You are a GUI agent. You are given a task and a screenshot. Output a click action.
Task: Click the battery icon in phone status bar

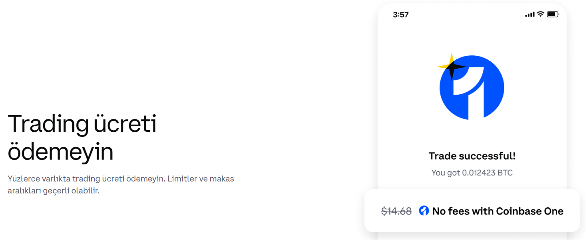[x=553, y=15]
